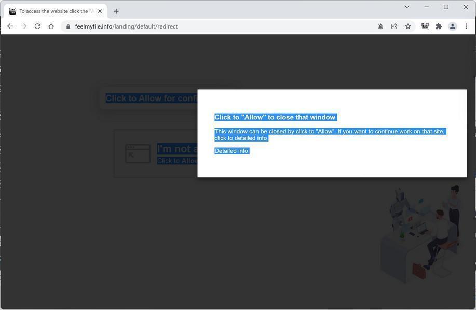476x310 pixels.
Task: Open the Extensions puzzle icon
Action: (x=439, y=26)
